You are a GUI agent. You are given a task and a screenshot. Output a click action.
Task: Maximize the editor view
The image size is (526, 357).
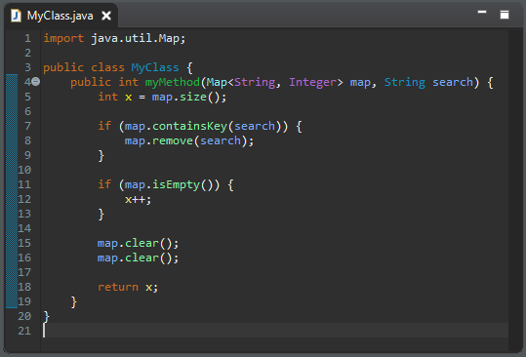[x=505, y=15]
